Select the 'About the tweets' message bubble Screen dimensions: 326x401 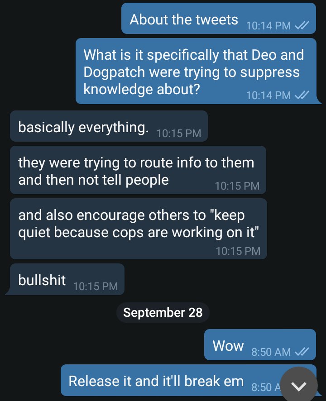219,19
